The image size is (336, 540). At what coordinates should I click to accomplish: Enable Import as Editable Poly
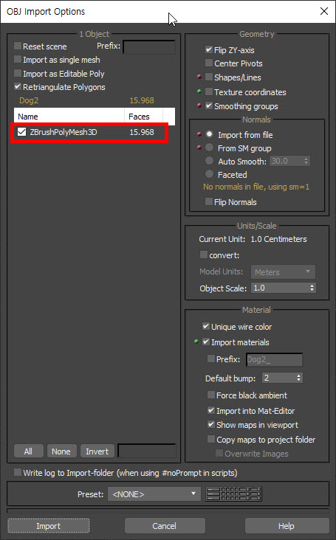(18, 73)
